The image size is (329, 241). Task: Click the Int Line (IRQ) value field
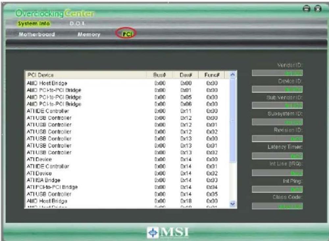point(277,173)
